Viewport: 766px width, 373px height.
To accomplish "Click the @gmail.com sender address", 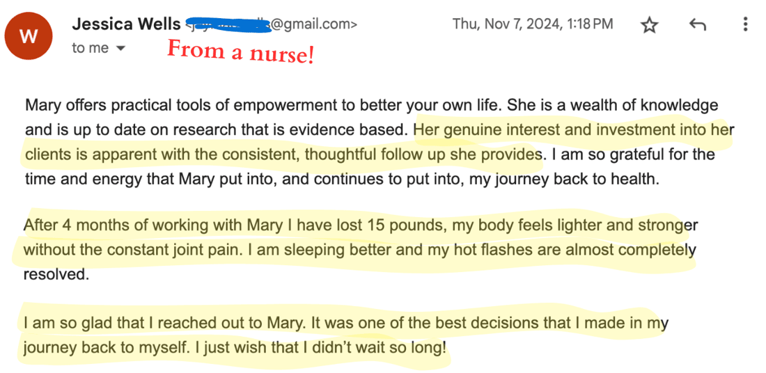I will [313, 25].
